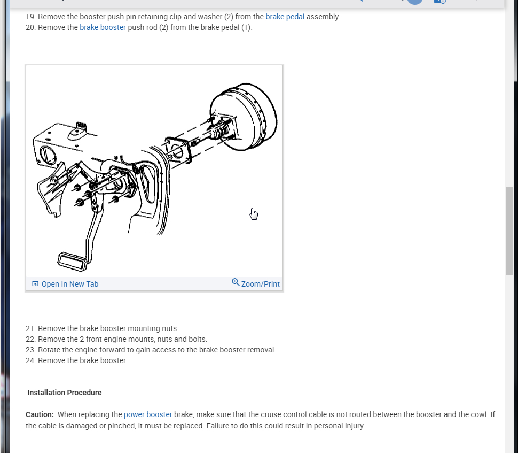Follow the 'power booster' link in Caution
518x453 pixels.
[148, 414]
